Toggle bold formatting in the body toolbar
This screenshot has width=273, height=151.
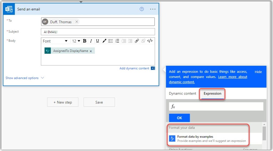(85, 41)
